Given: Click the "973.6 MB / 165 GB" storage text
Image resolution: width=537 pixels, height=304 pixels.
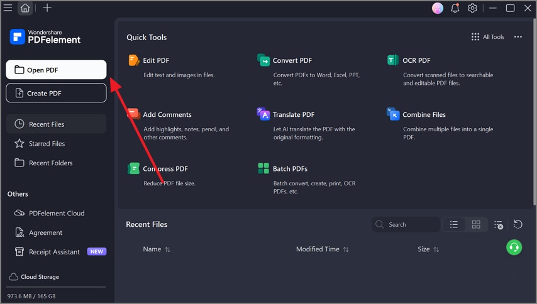Looking at the screenshot, I should tap(31, 296).
